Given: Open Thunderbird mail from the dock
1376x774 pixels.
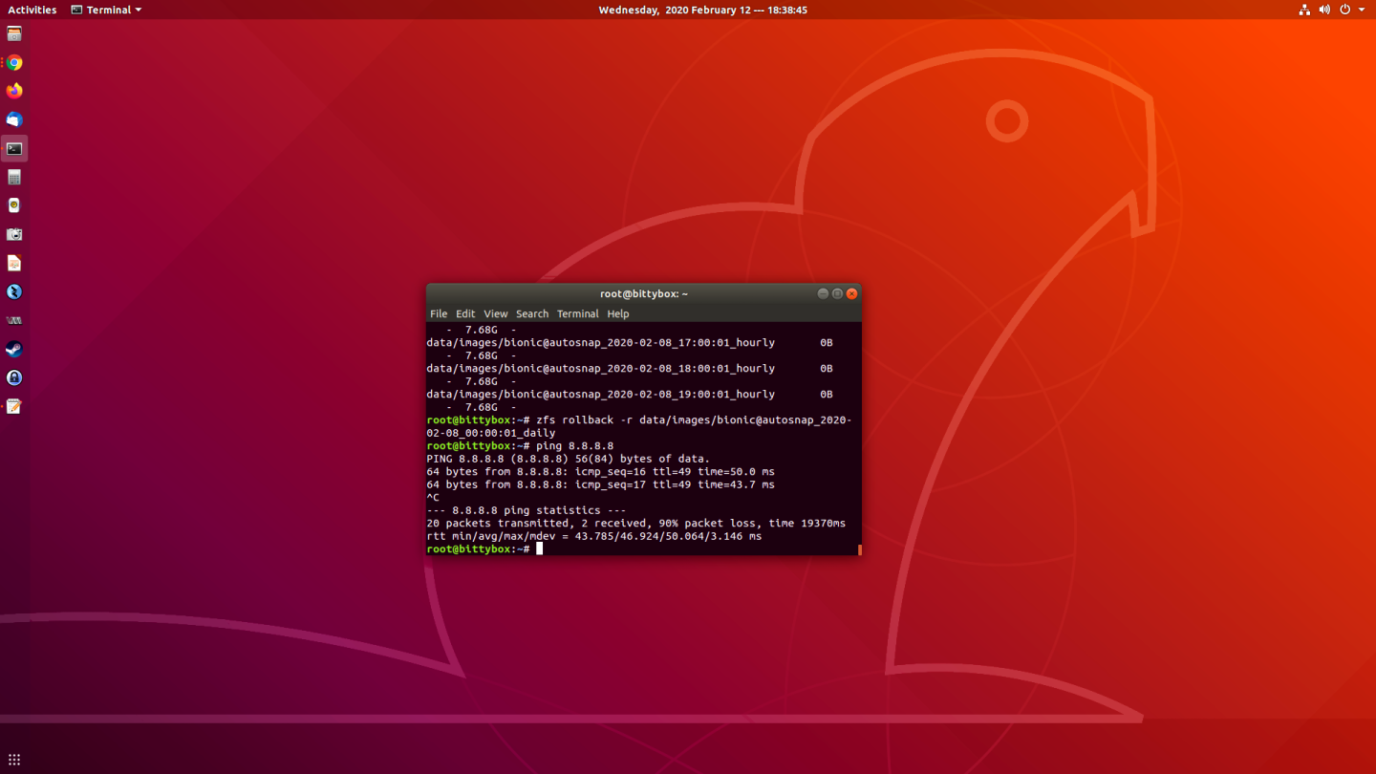Looking at the screenshot, I should (x=13, y=119).
